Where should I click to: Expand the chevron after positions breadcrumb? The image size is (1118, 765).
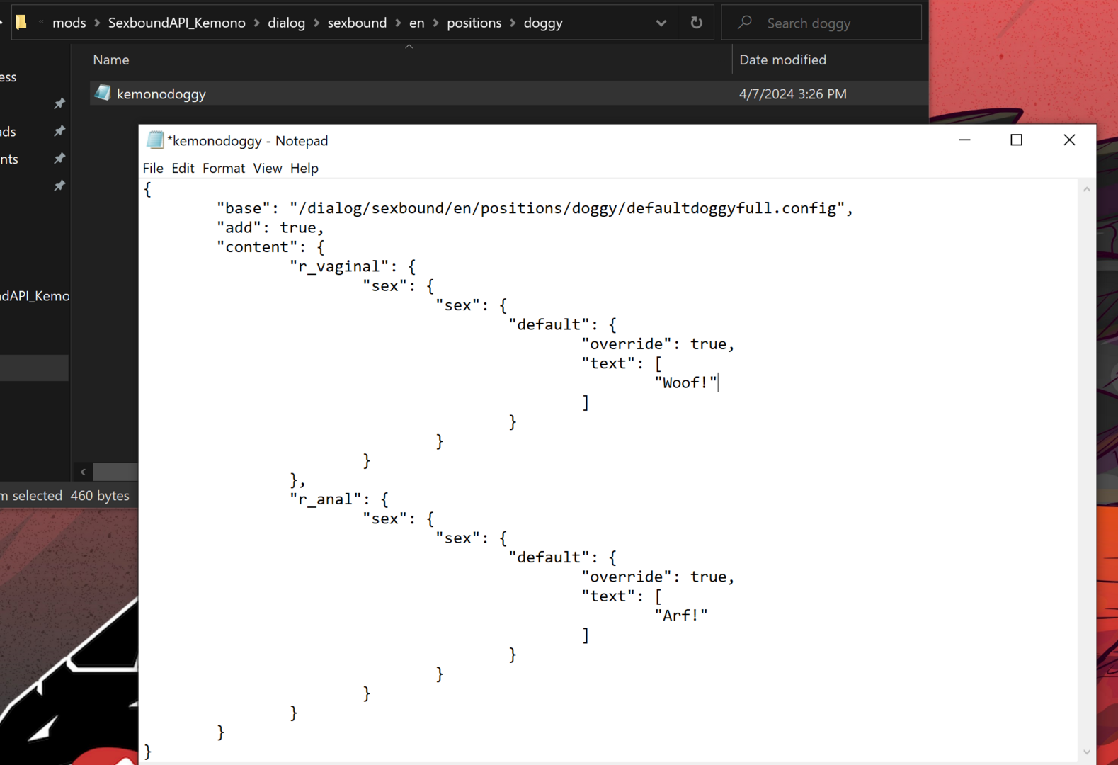point(513,23)
